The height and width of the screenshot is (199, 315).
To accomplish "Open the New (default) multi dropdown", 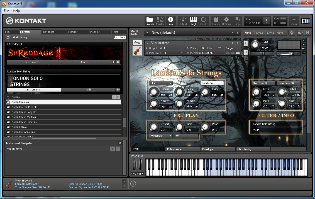I will tap(147, 33).
